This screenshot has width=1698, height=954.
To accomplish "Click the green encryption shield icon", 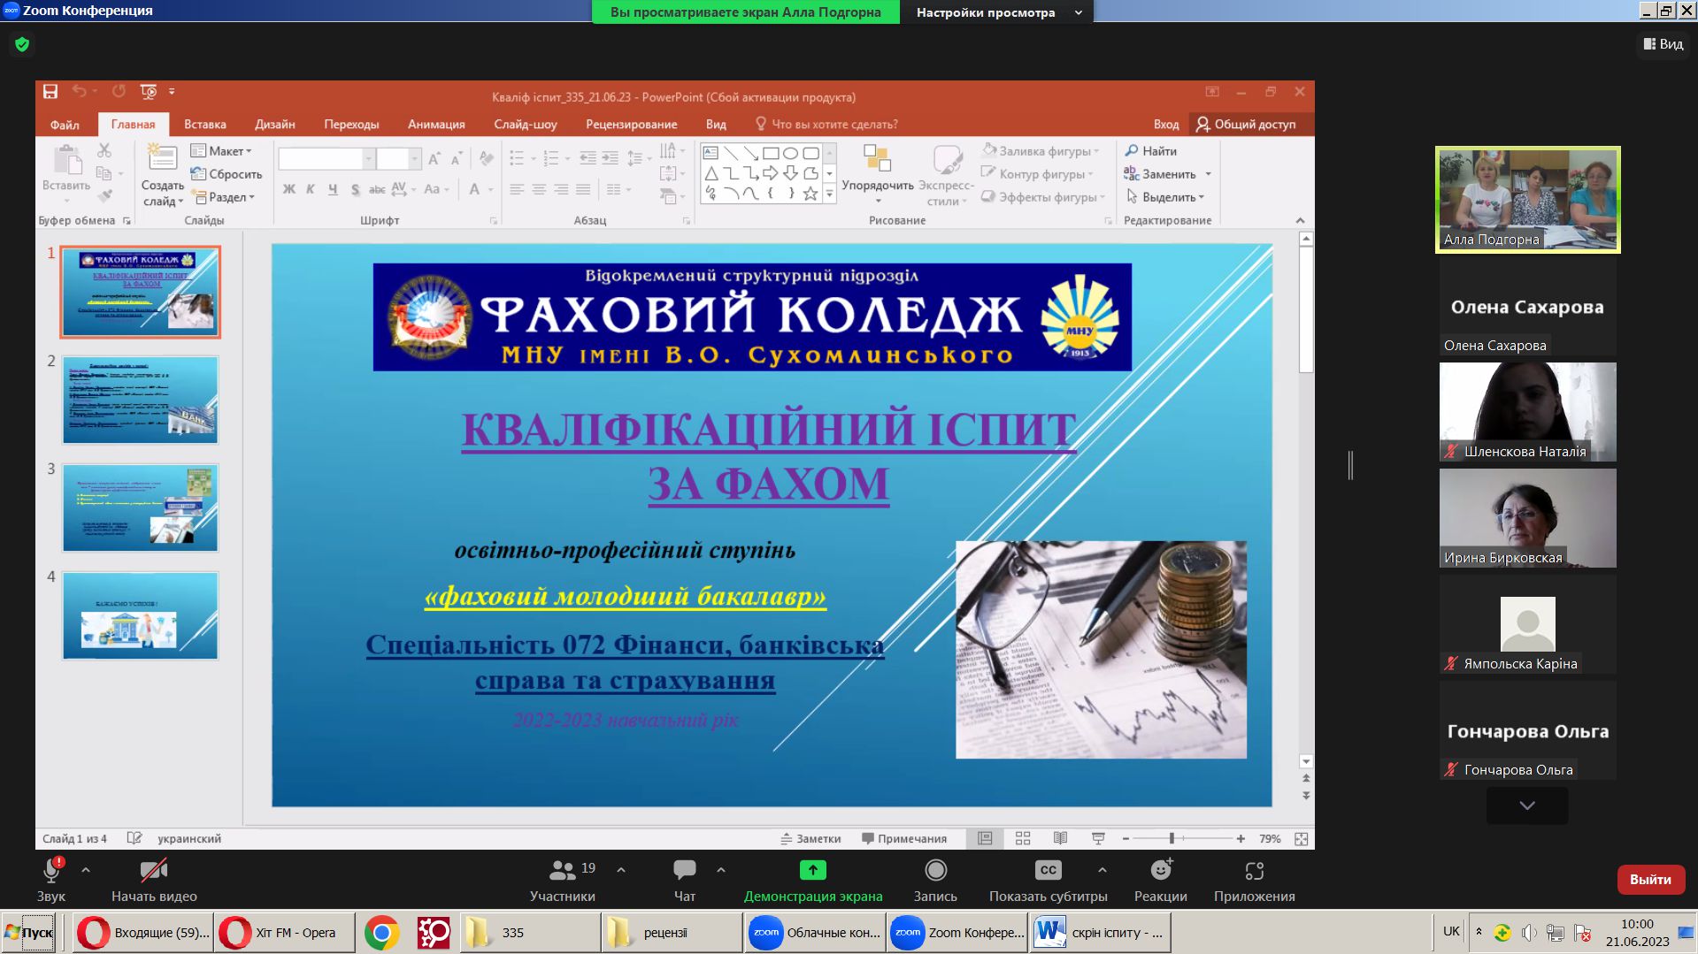I will coord(22,44).
